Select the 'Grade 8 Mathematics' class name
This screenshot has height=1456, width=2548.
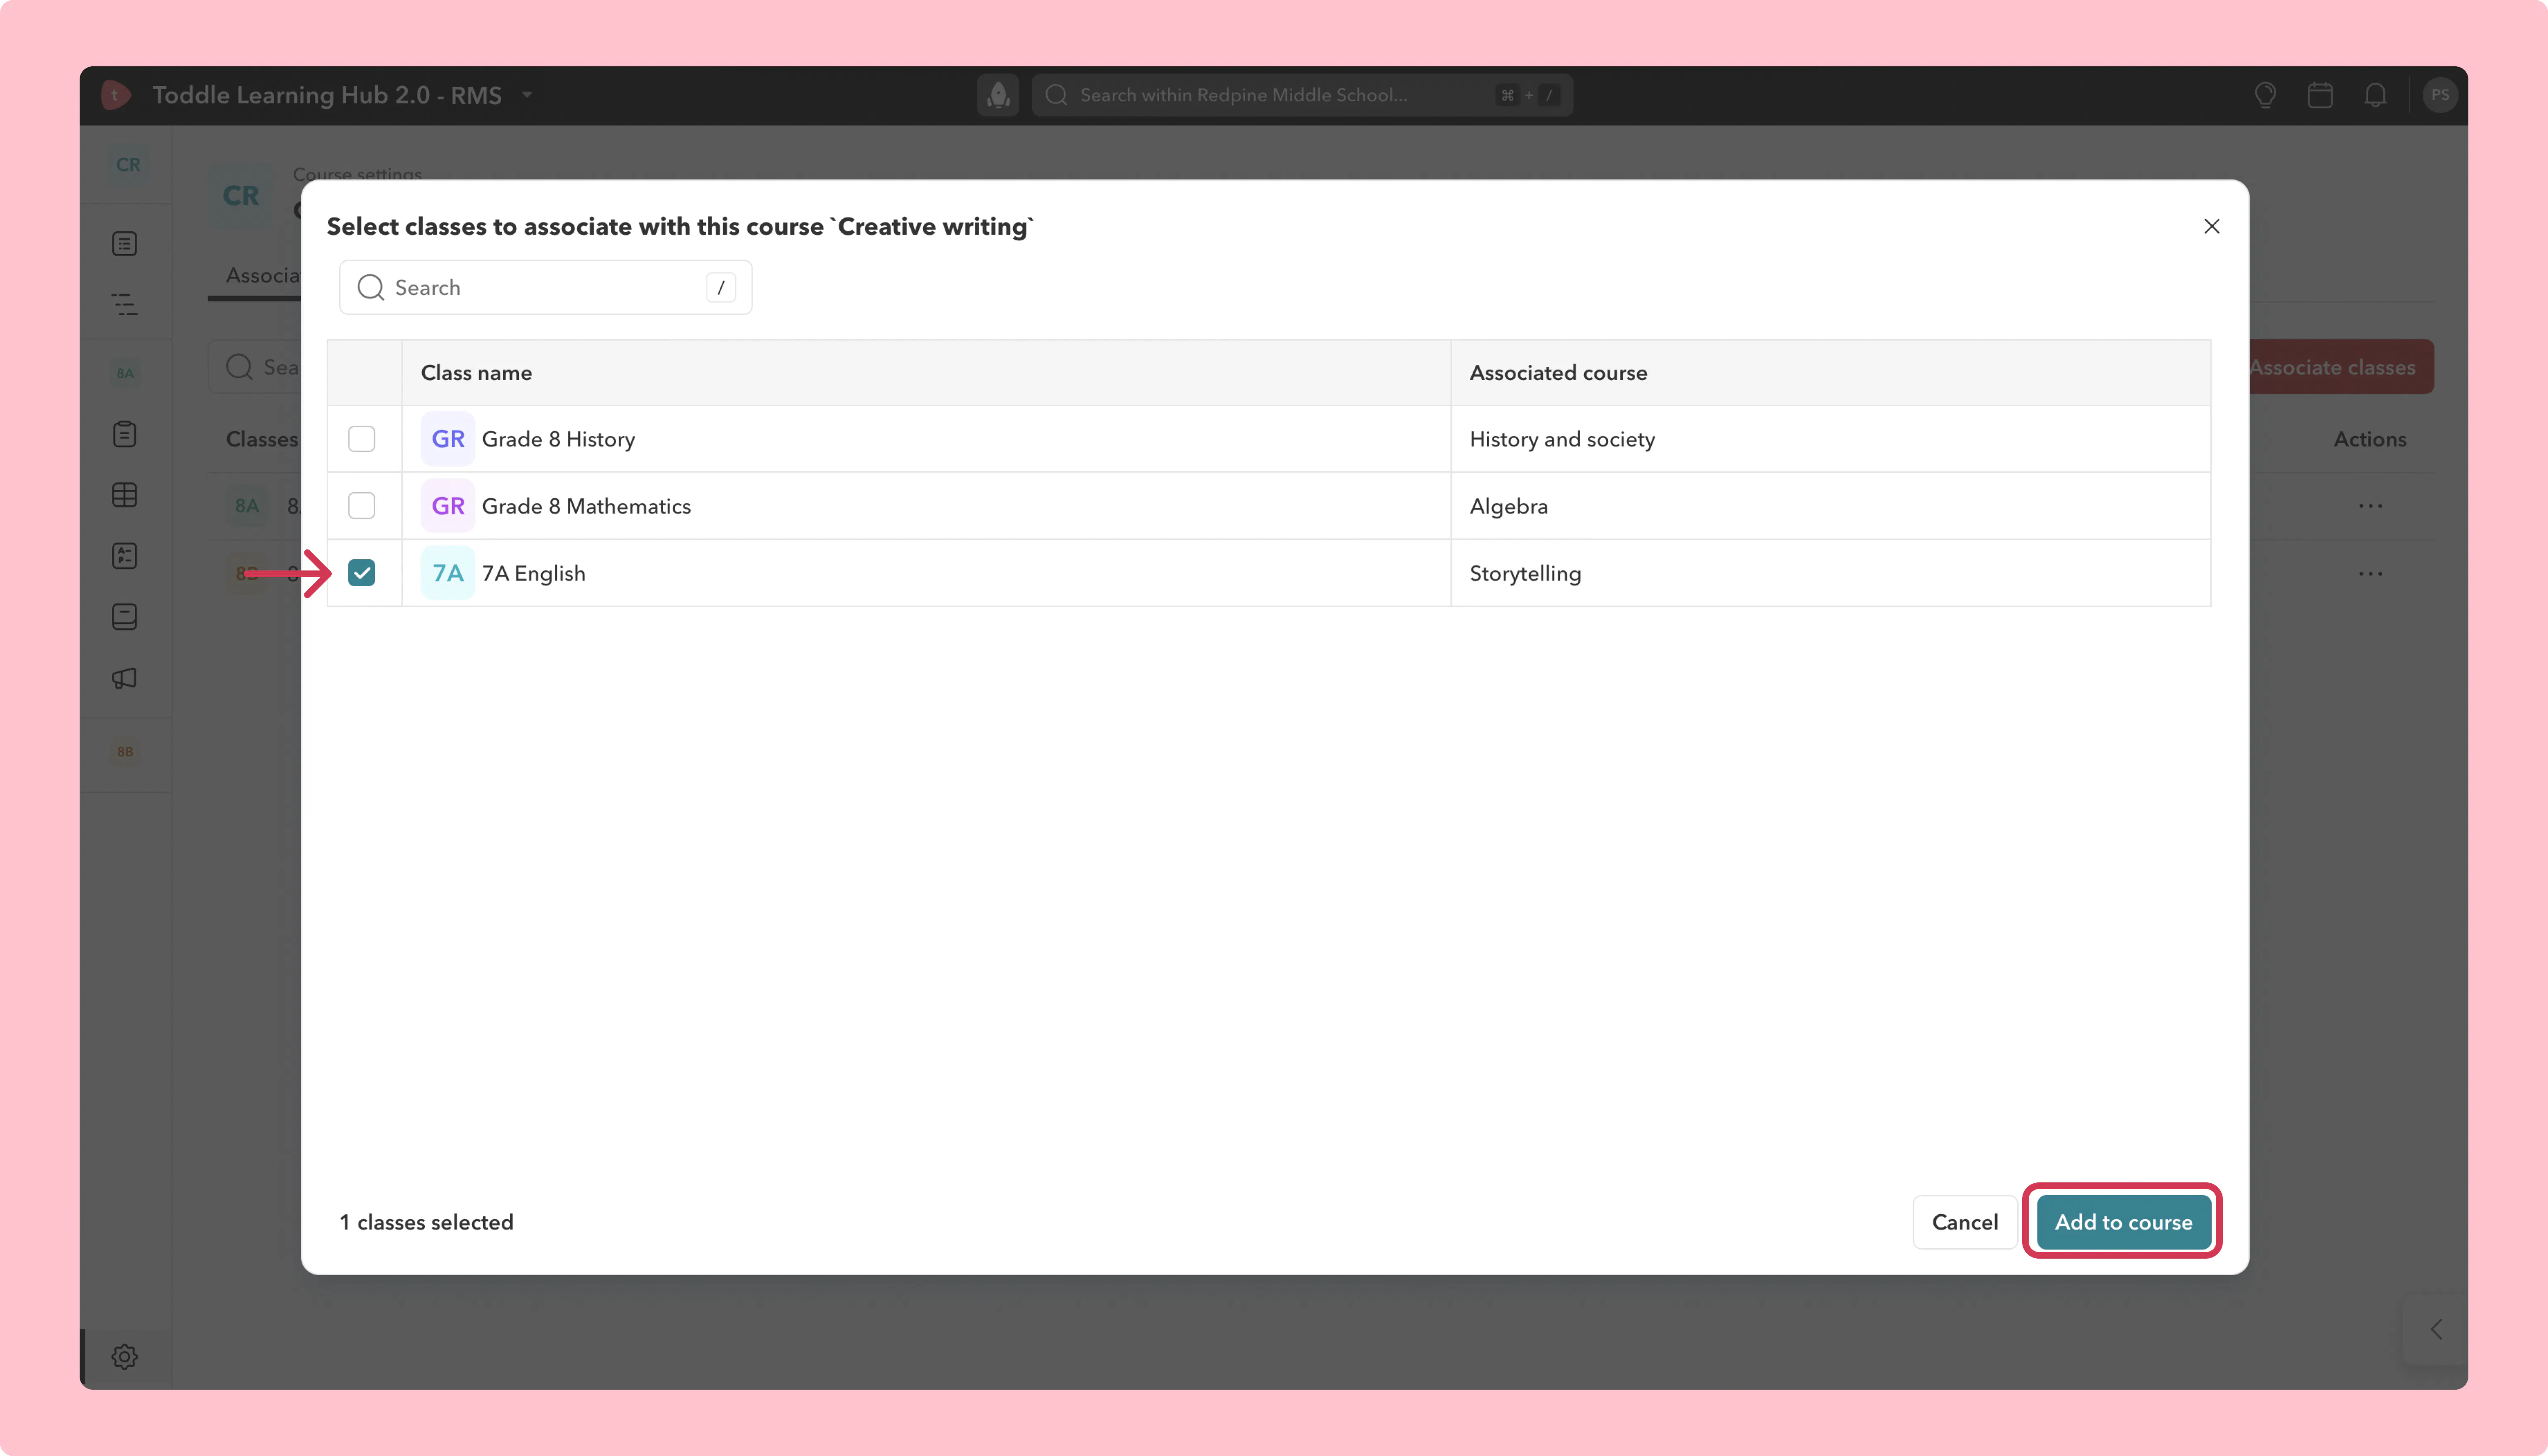tap(586, 506)
